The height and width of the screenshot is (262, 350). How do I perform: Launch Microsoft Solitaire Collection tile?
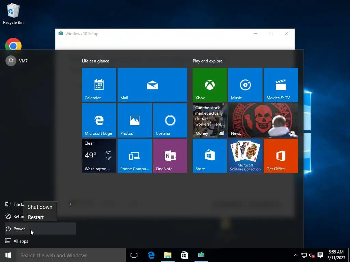point(245,156)
